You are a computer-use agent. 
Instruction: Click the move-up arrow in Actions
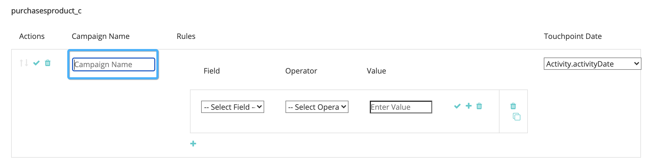pyautogui.click(x=21, y=63)
